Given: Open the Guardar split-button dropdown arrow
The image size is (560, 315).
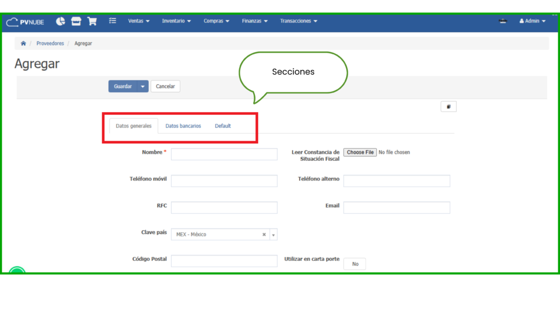Looking at the screenshot, I should tap(143, 86).
